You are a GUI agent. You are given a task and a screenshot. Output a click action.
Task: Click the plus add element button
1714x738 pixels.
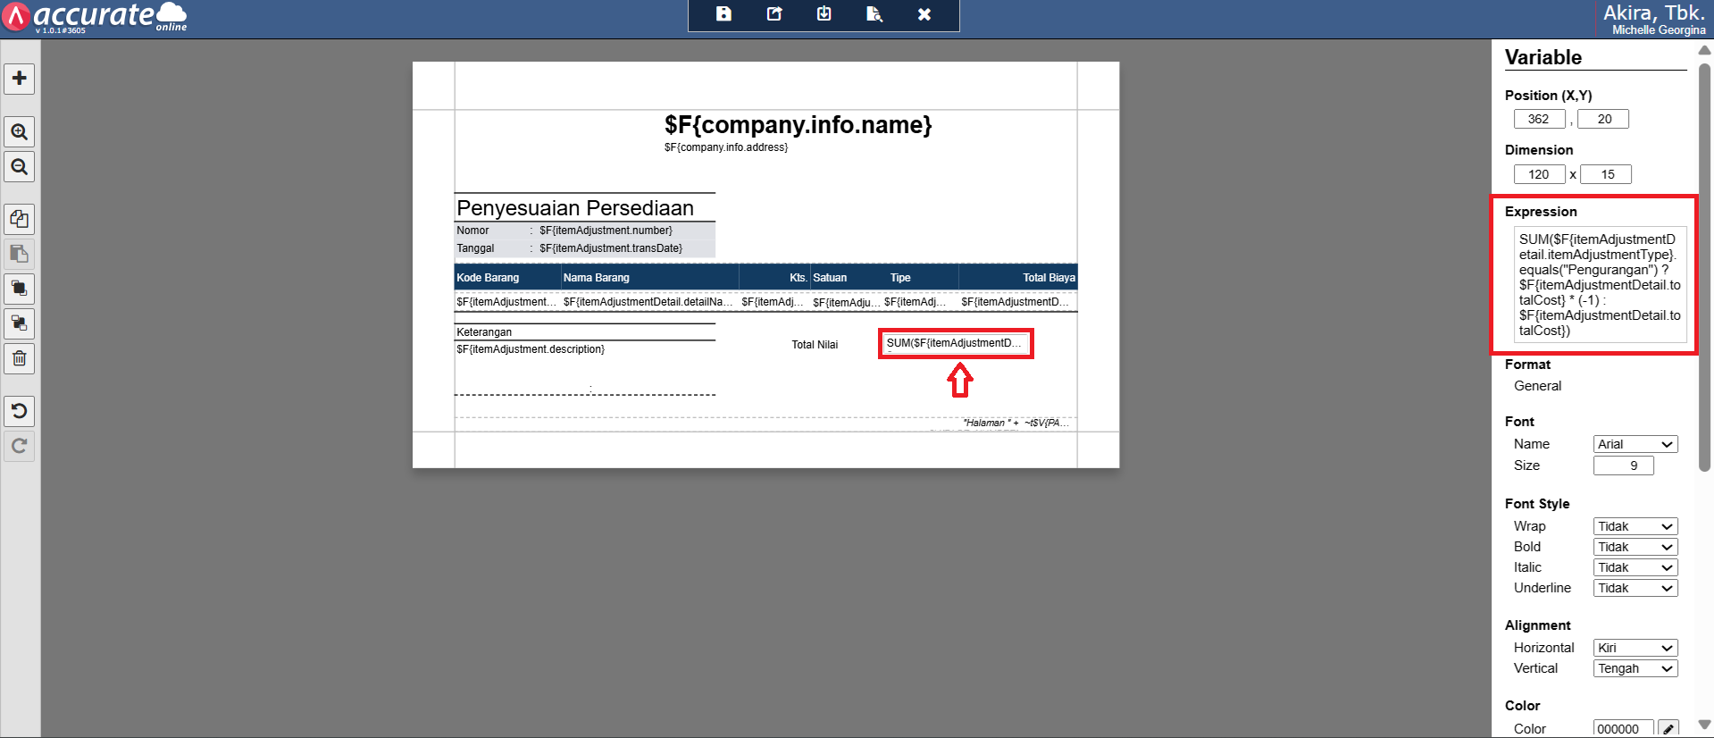point(20,79)
